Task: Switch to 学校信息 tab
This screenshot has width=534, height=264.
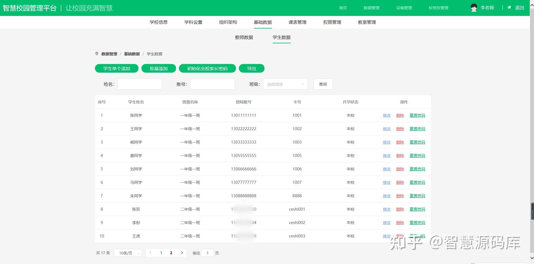Action: [158, 22]
